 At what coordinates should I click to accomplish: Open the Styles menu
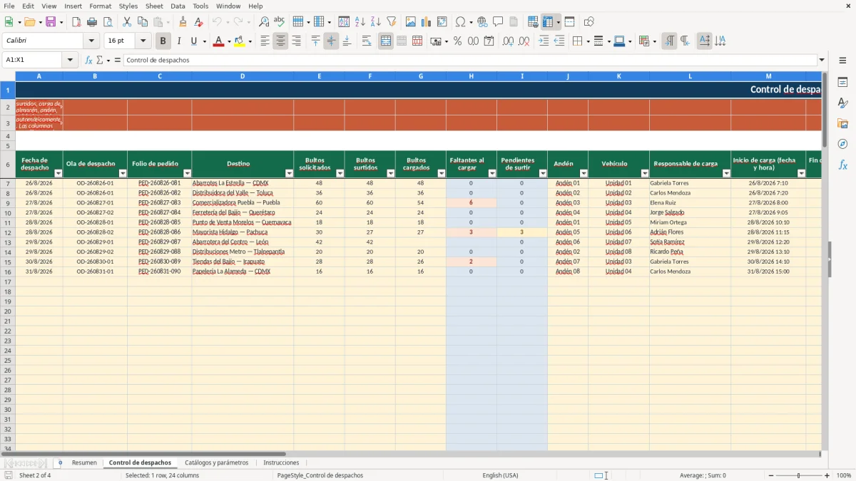tap(128, 6)
